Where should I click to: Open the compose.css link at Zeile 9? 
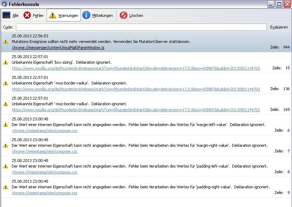44,193
